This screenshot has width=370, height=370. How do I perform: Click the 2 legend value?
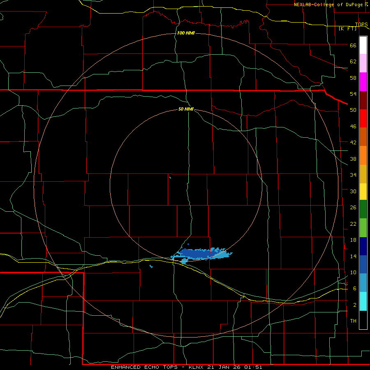pos(355,305)
